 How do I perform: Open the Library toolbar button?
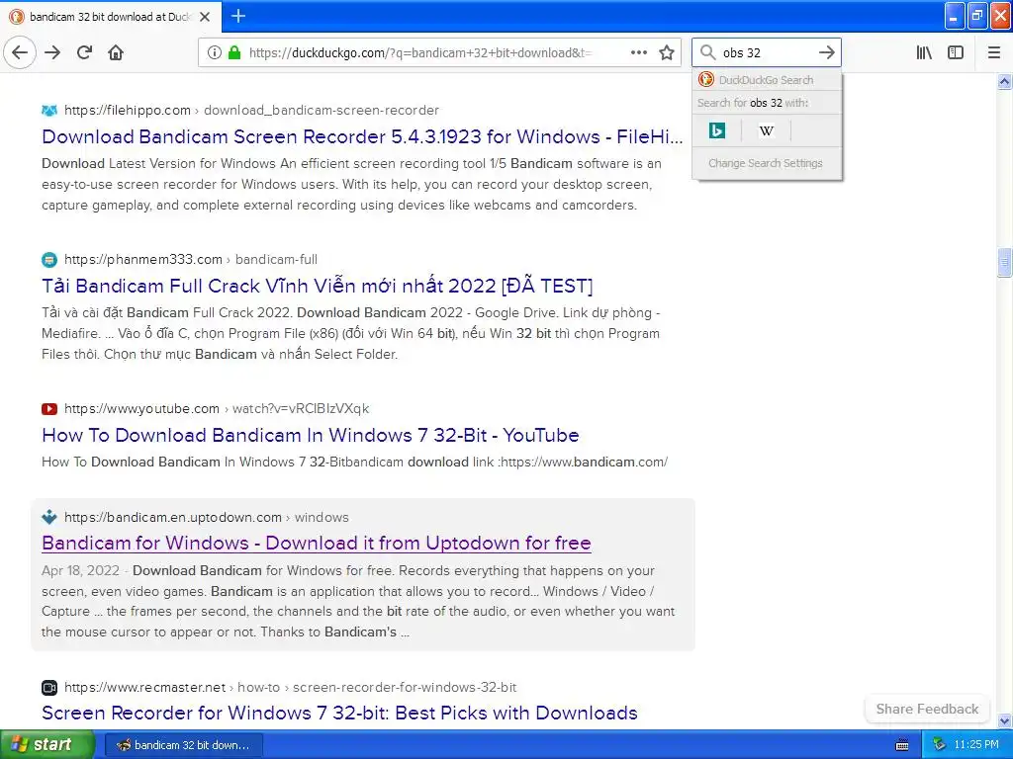point(924,52)
